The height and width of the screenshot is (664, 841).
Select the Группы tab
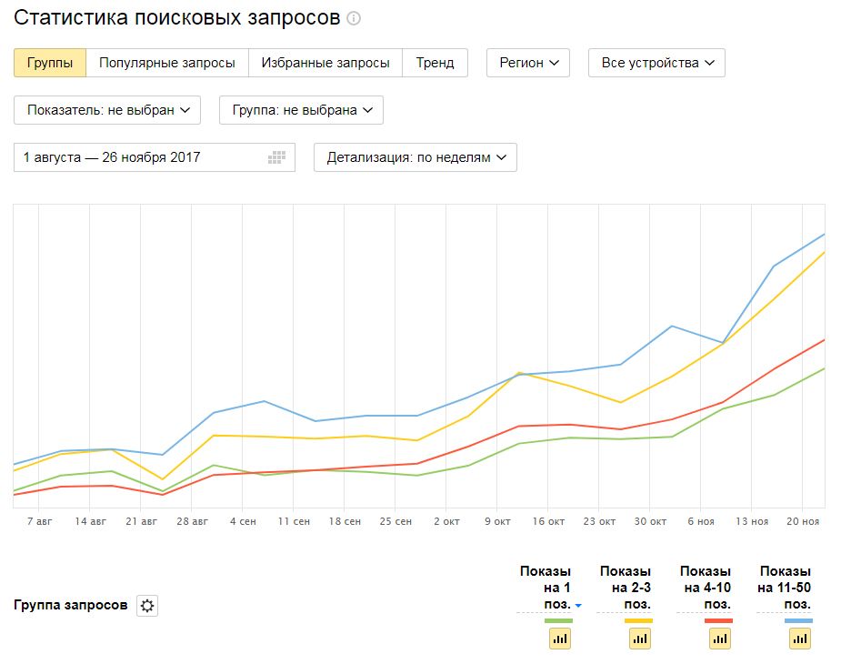tap(50, 63)
